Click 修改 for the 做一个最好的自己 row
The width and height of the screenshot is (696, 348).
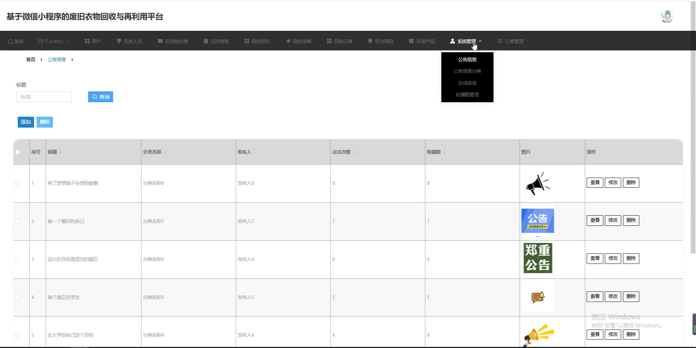click(613, 220)
